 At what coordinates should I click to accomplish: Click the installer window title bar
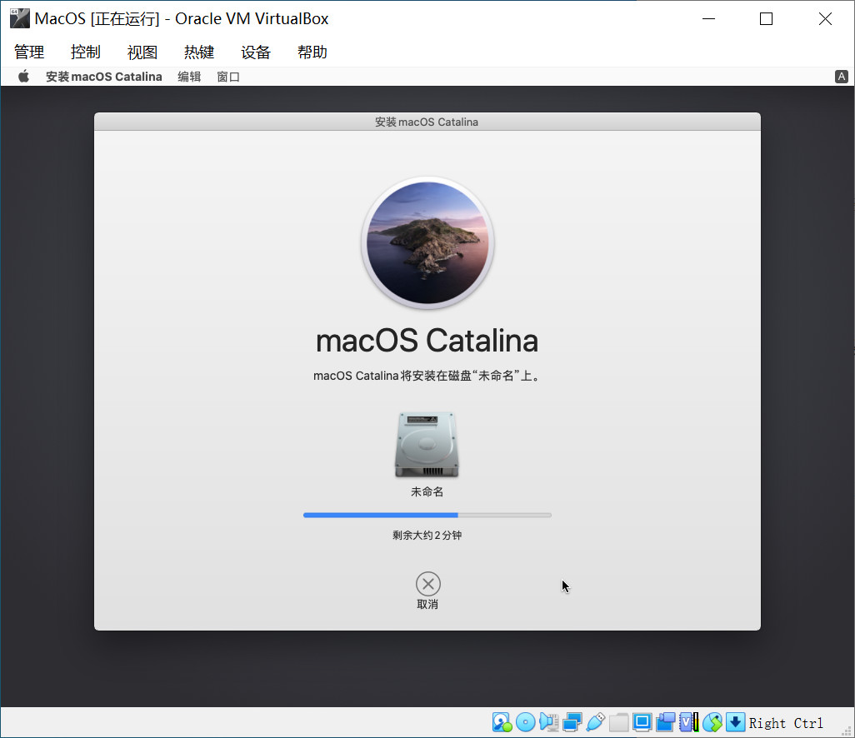click(x=427, y=122)
